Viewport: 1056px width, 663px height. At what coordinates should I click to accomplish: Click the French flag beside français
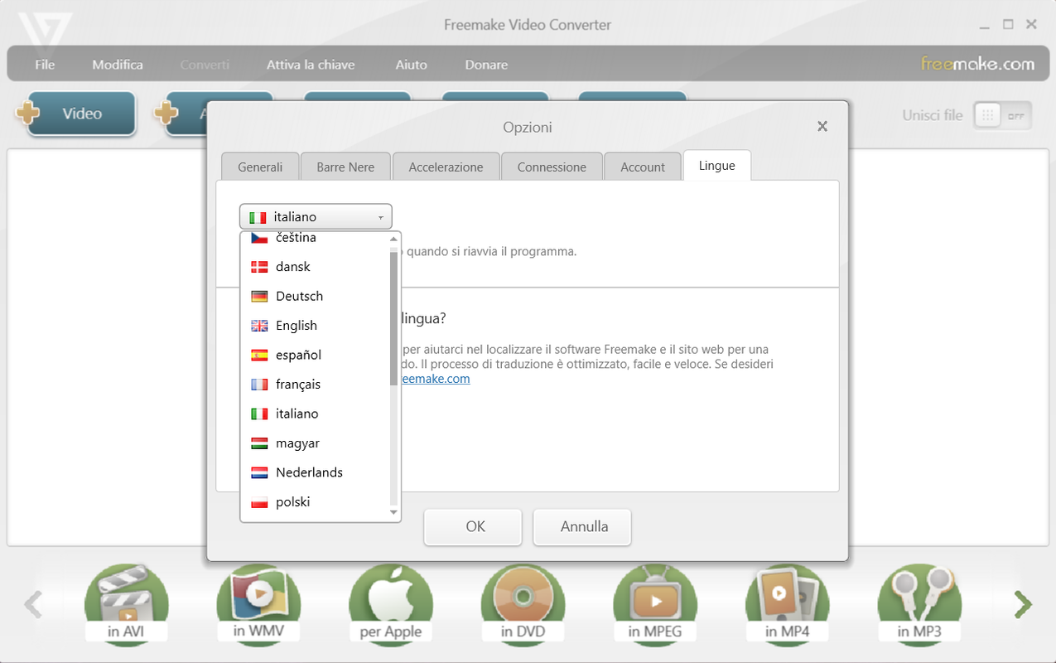[259, 385]
